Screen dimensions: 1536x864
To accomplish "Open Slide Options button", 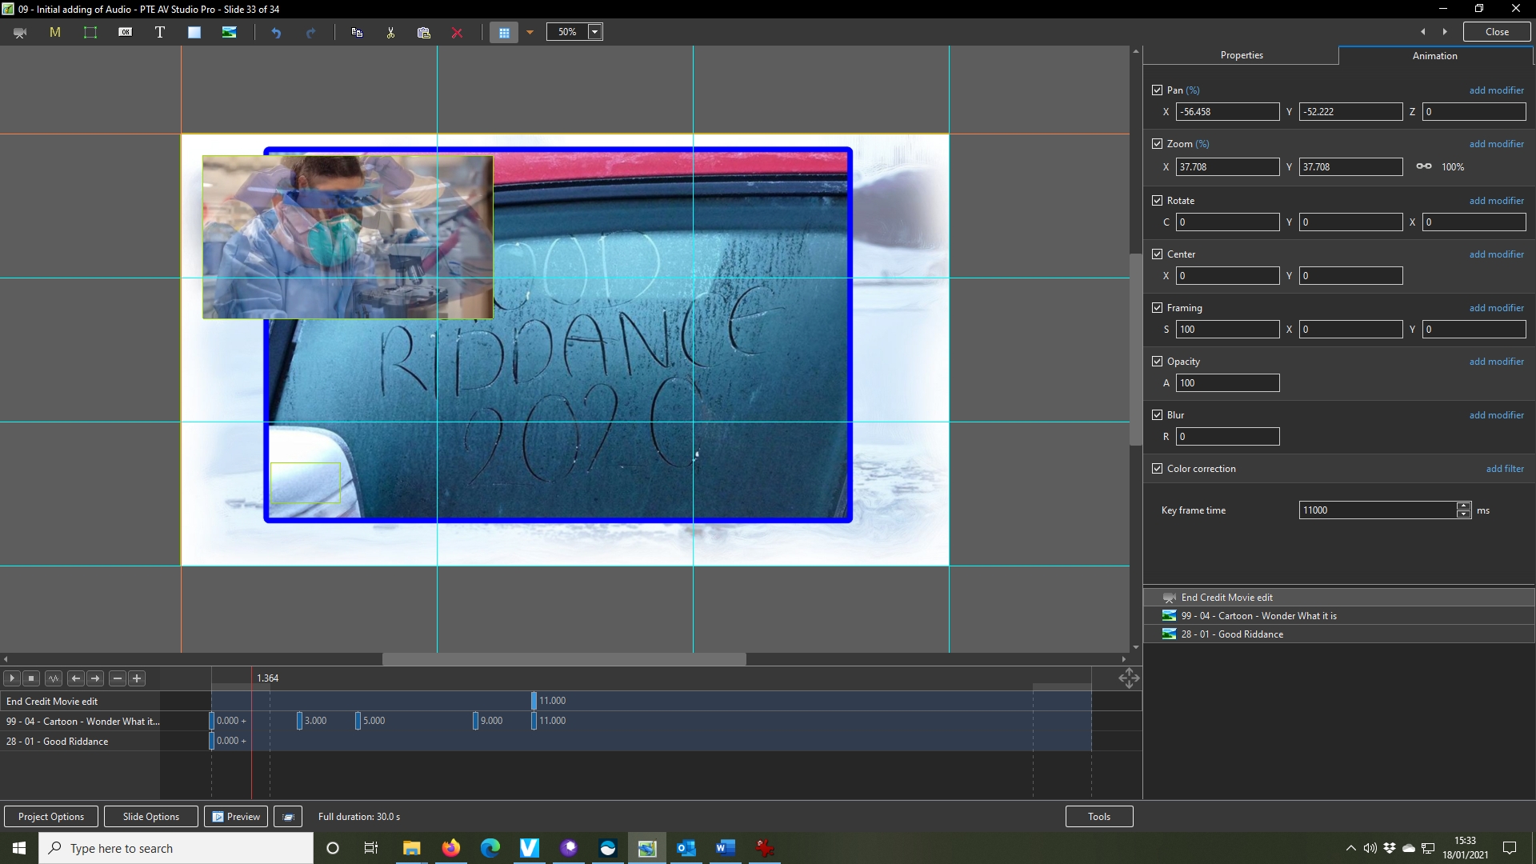I will [151, 817].
